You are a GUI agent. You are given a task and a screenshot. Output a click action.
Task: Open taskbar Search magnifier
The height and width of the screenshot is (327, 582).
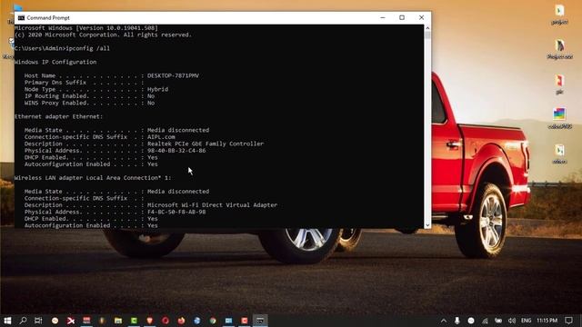(23, 321)
